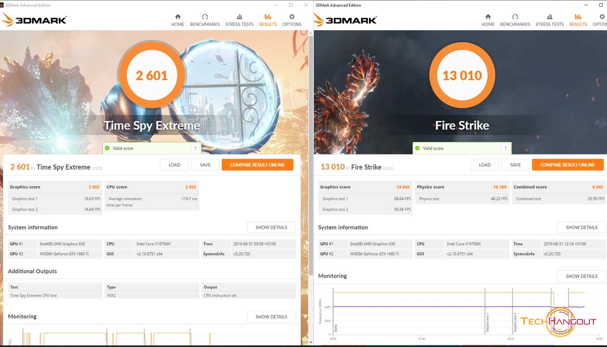The width and height of the screenshot is (607, 347).
Task: Open STRESS TESTS in the Fire Strike window
Action: (x=549, y=20)
